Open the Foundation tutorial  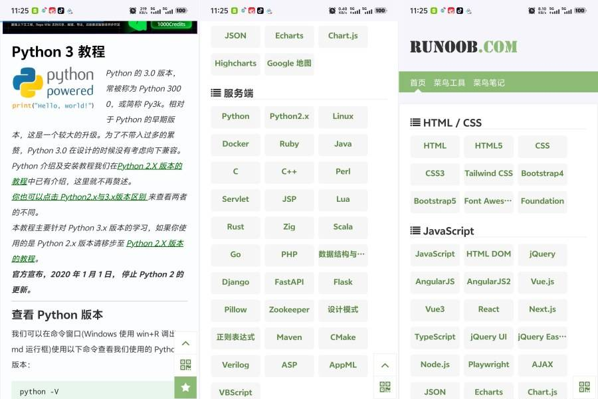pyautogui.click(x=542, y=201)
